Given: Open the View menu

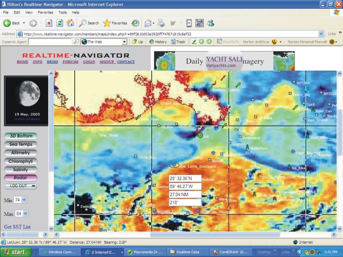Looking at the screenshot, I should [29, 13].
